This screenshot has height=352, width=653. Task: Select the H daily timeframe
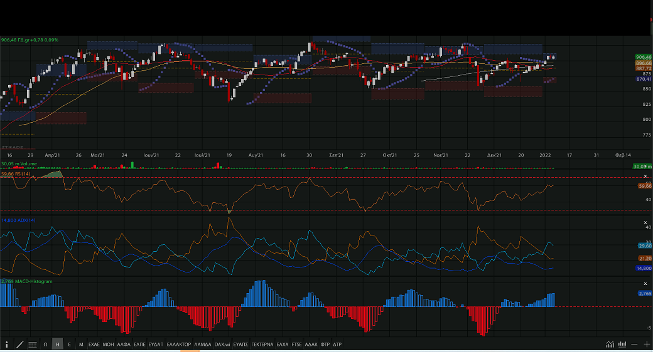tap(57, 344)
